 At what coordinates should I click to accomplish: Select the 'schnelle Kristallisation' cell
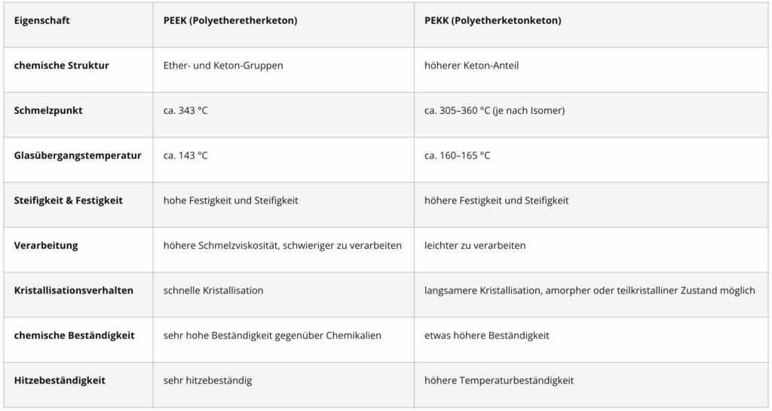click(213, 290)
